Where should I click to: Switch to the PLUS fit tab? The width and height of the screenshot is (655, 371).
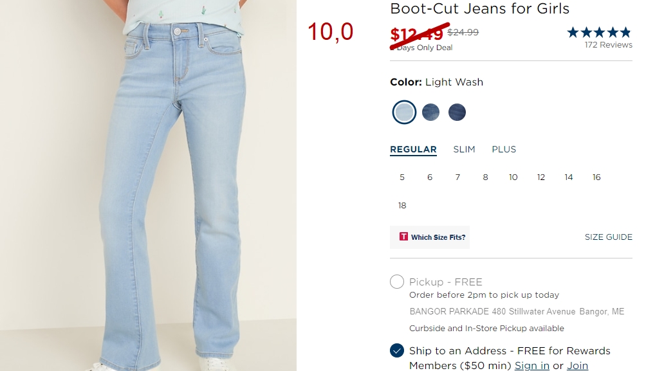[x=504, y=149]
